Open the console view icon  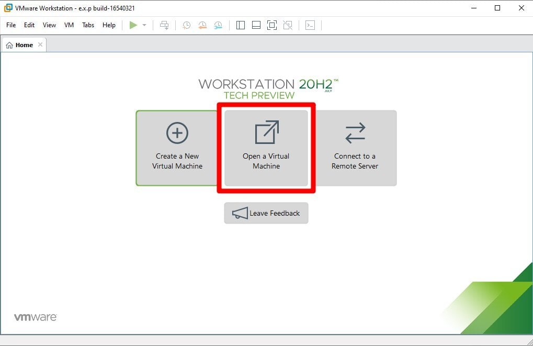(x=310, y=25)
